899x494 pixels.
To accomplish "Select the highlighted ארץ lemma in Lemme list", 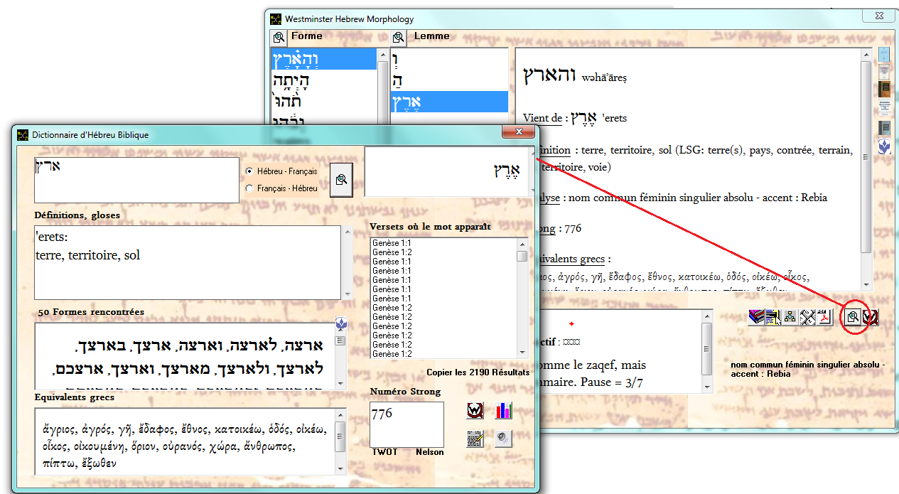I will (449, 102).
